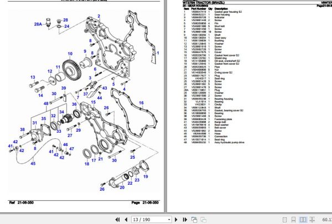Click callout number 15 above the cover
Image resolution: width=332 pixels, height=224 pixels.
click(93, 102)
